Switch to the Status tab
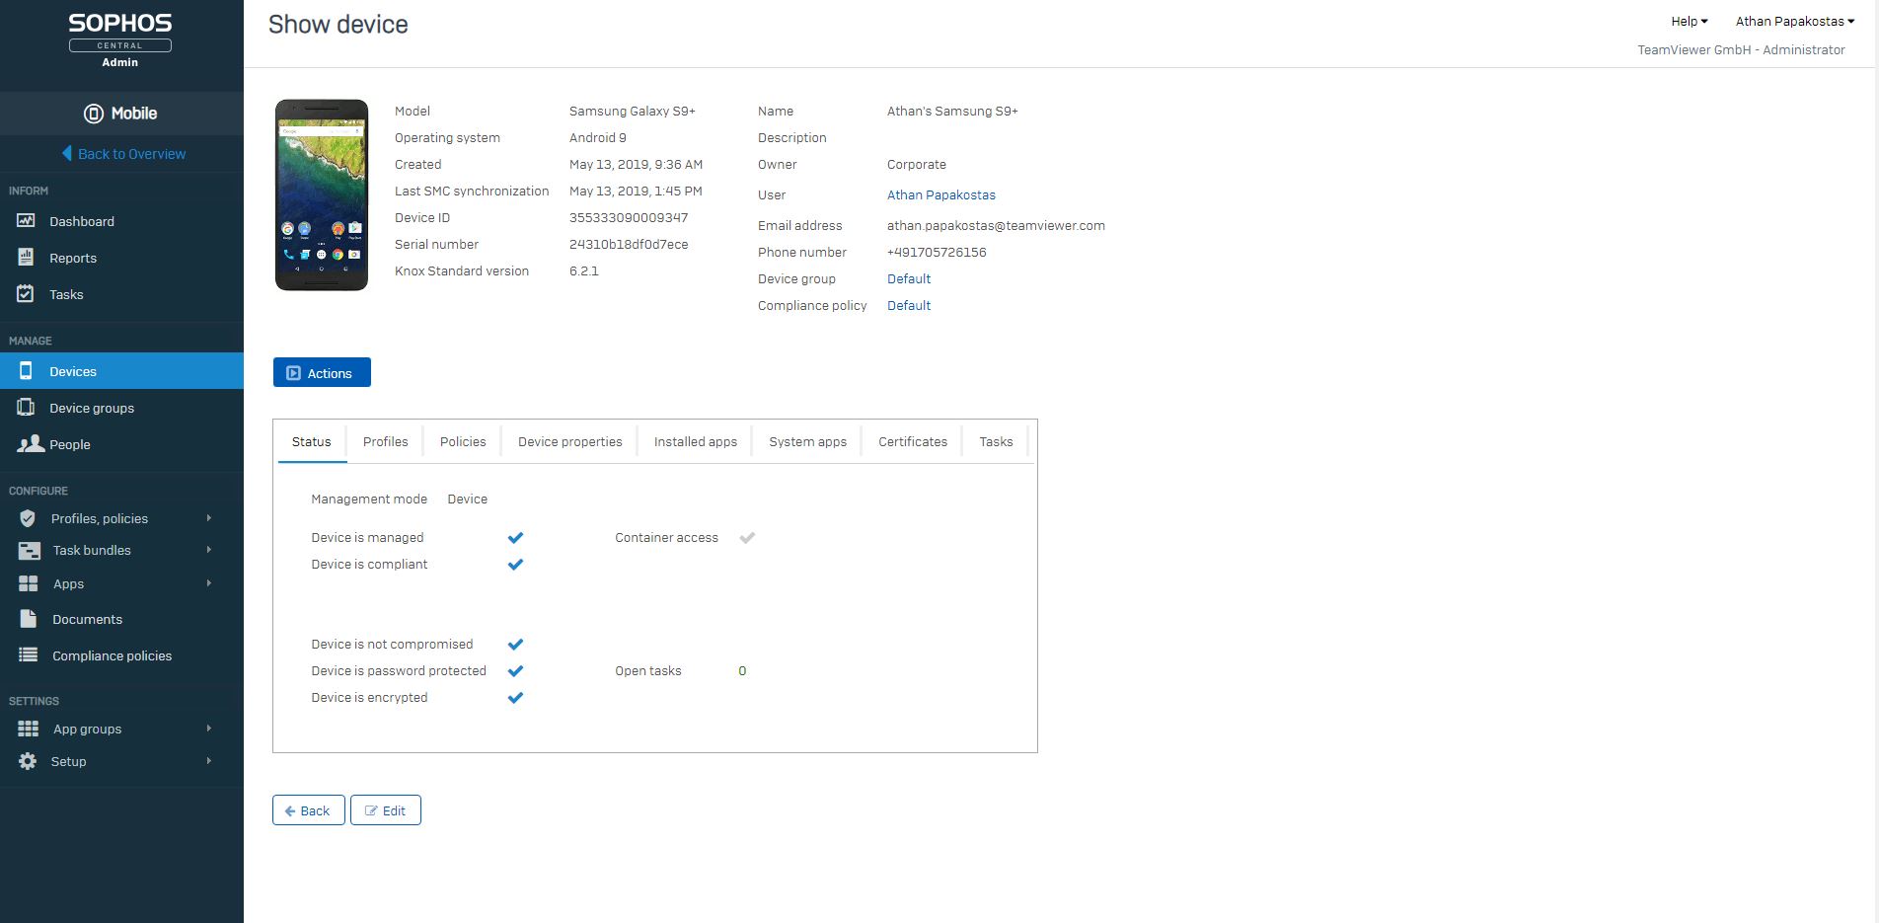Viewport: 1879px width, 923px height. point(312,441)
